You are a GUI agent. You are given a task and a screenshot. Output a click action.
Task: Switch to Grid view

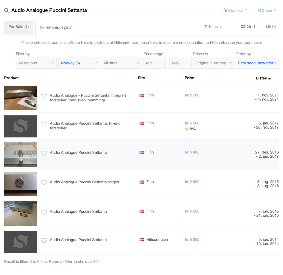point(248,27)
